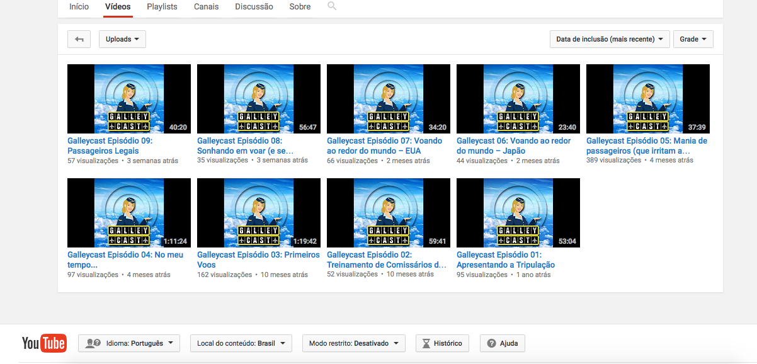Open the Uploads filter dropdown
This screenshot has height=364, width=757.
pos(122,39)
